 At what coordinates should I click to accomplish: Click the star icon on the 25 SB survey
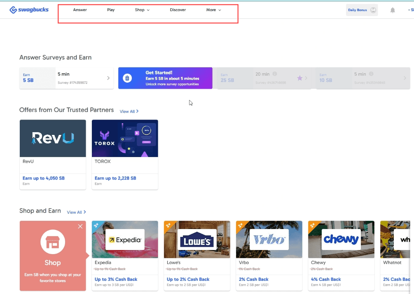pyautogui.click(x=299, y=78)
